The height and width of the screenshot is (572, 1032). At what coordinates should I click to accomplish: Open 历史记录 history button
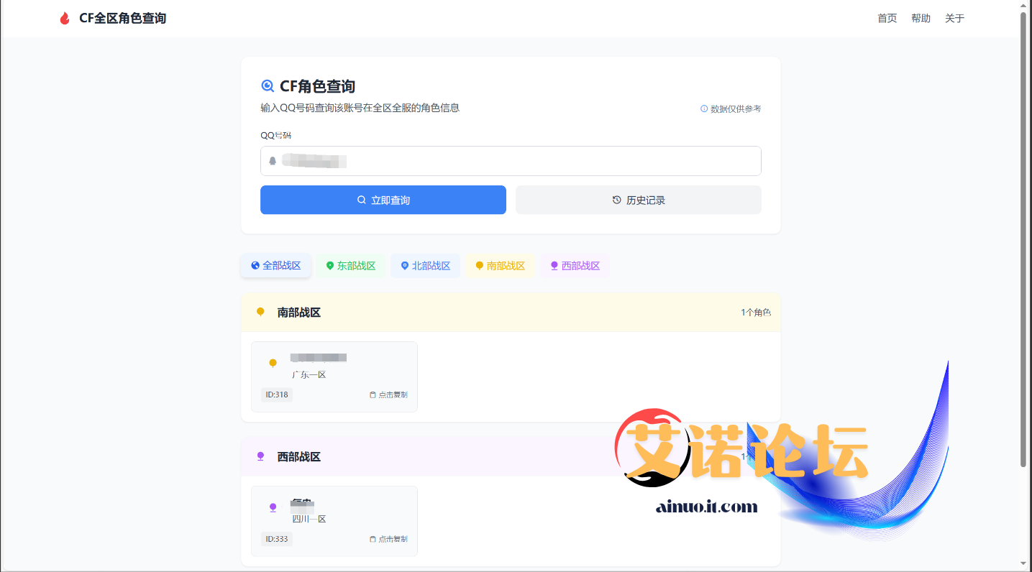point(639,200)
